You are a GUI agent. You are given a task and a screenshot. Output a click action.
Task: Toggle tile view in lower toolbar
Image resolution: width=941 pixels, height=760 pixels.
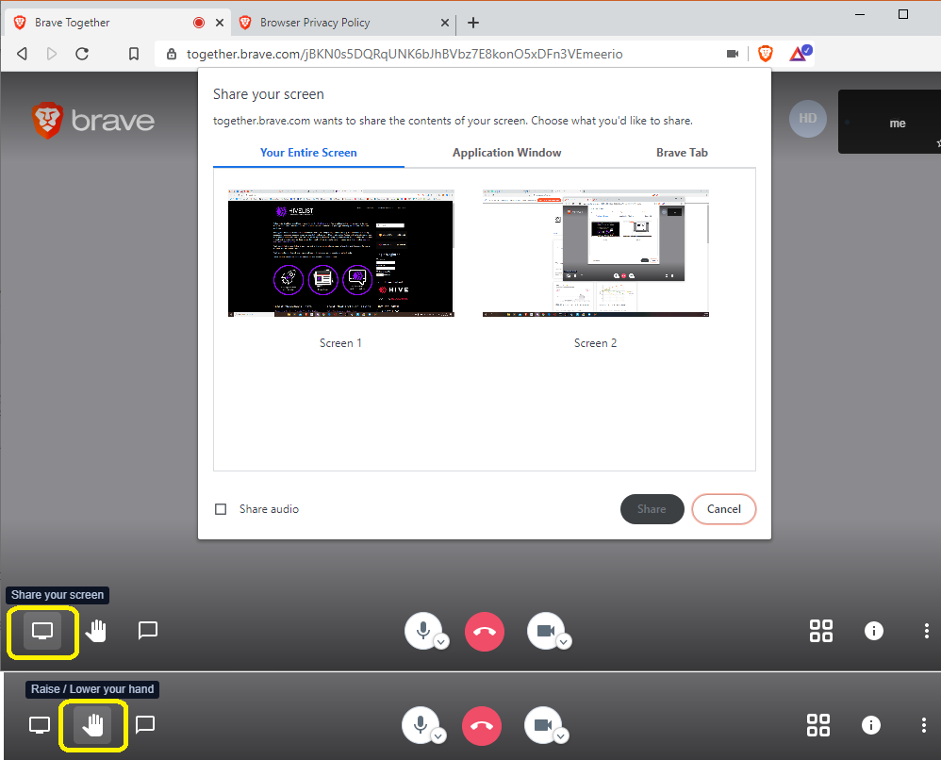pos(818,725)
